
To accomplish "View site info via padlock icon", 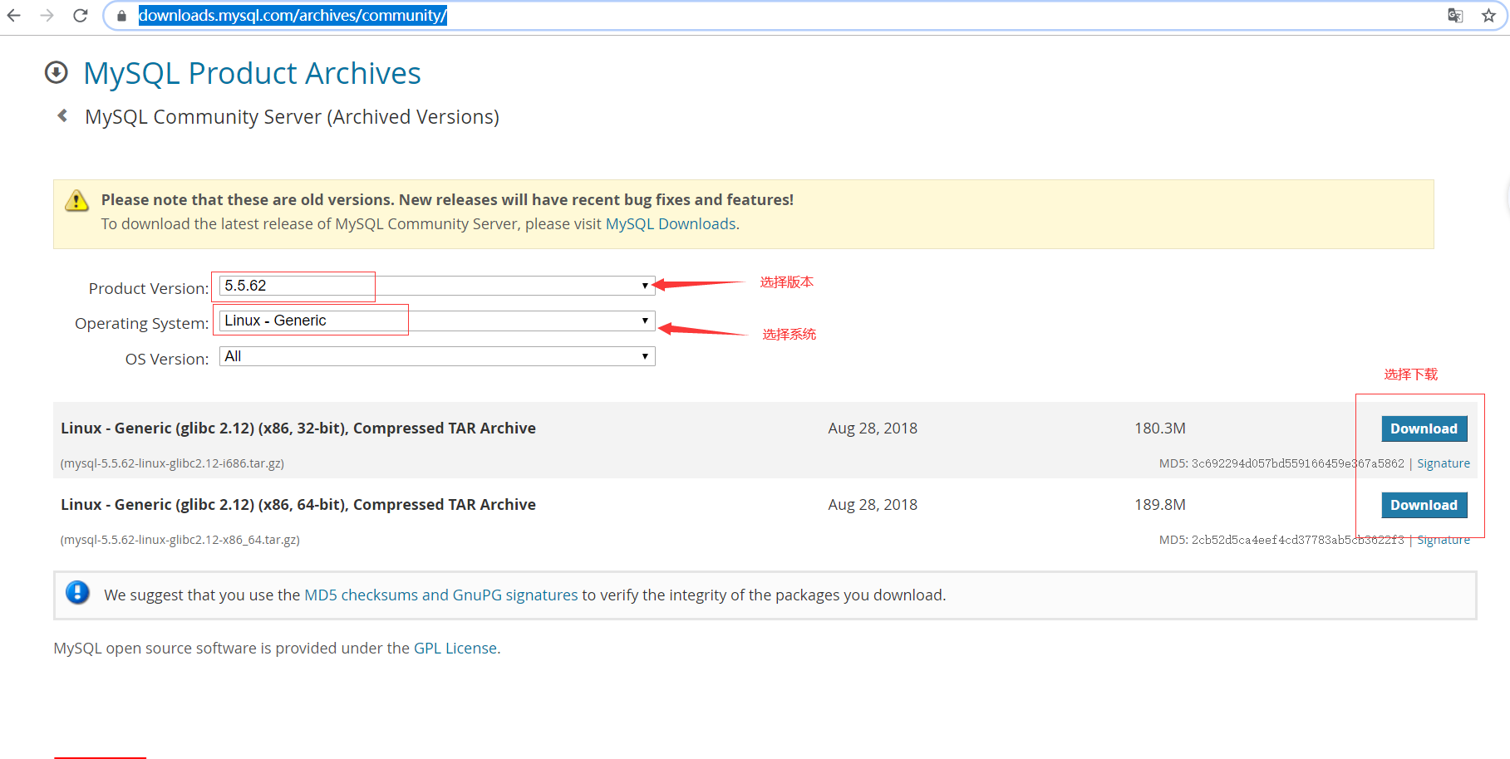I will (121, 16).
